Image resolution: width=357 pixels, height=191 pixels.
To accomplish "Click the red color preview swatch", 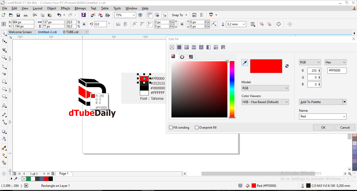I will tap(266, 66).
